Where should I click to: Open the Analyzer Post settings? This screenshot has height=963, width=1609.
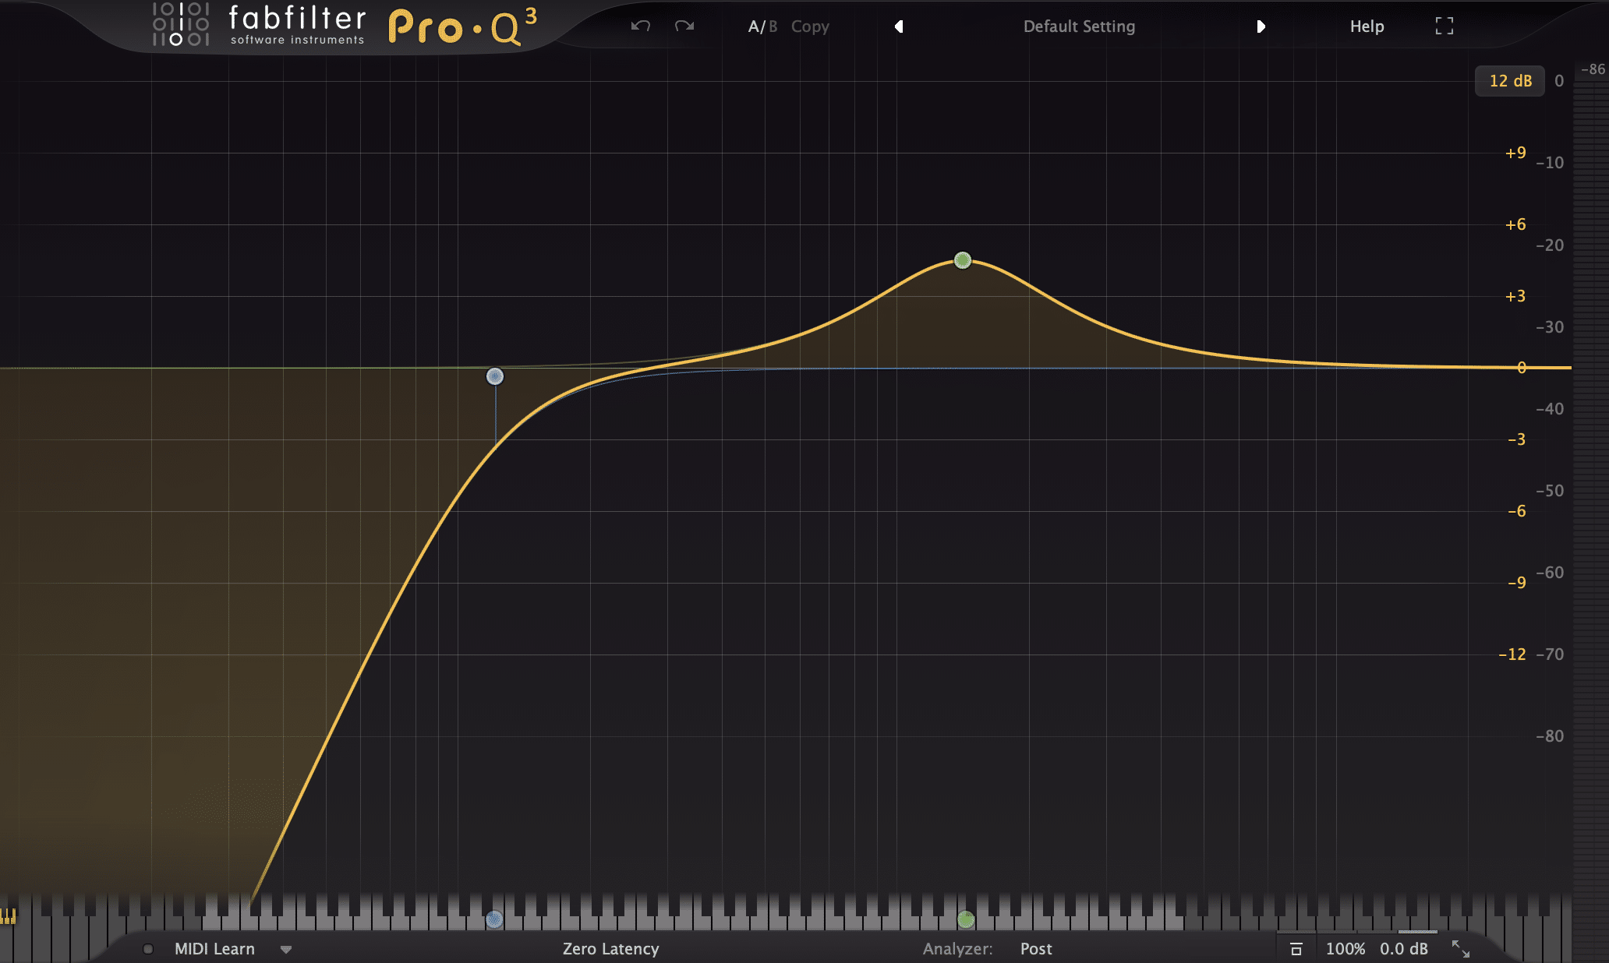pos(1036,949)
